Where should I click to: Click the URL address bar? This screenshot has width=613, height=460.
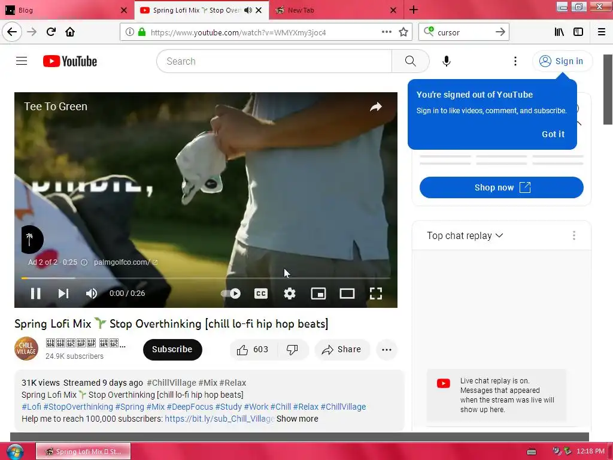coord(265,32)
